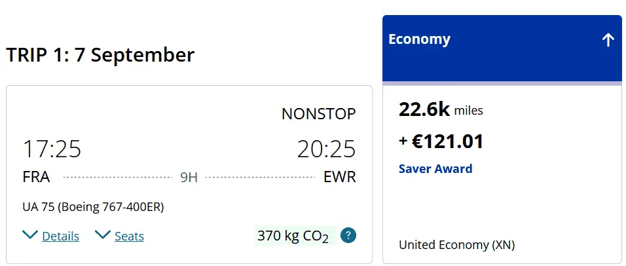This screenshot has height=266, width=626.
Task: Click the 9H flight duration label
Action: pos(189,178)
